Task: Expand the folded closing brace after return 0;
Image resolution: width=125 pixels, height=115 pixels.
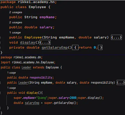Action: point(100,47)
